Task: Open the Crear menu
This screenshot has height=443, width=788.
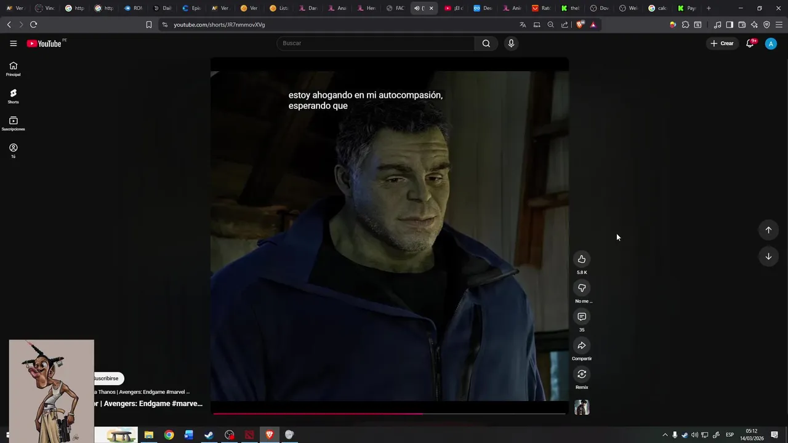Action: (x=722, y=43)
